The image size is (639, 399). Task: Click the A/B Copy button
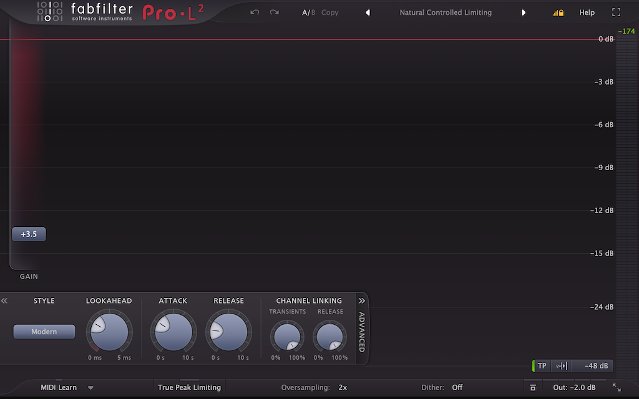[x=329, y=12]
